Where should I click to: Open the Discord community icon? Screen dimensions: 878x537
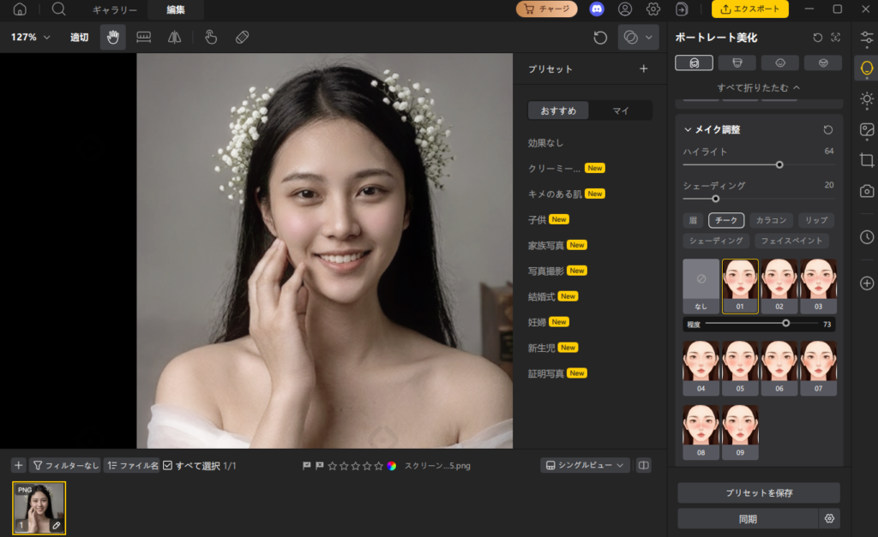[597, 9]
